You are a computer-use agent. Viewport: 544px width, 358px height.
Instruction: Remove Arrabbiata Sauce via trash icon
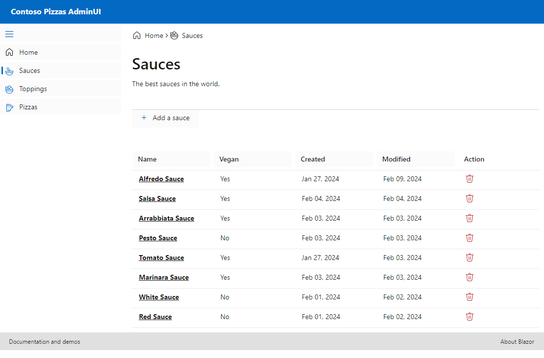(470, 218)
